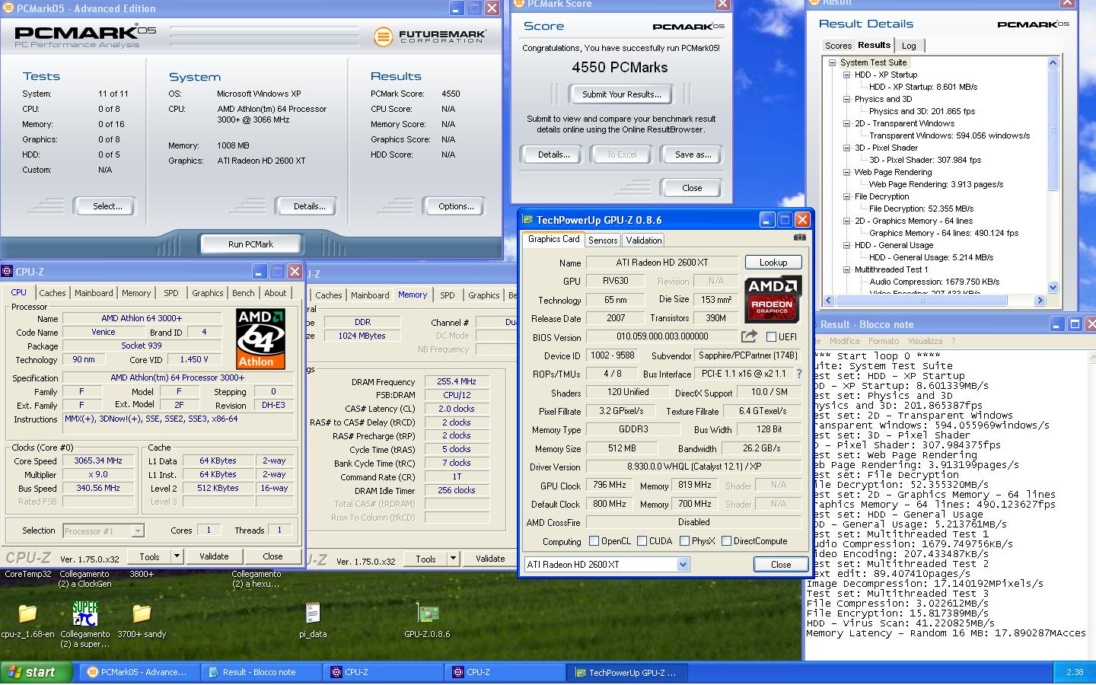Screen dimensions: 1096x685
Task: Open the Log tab in Result Details
Action: 909,46
